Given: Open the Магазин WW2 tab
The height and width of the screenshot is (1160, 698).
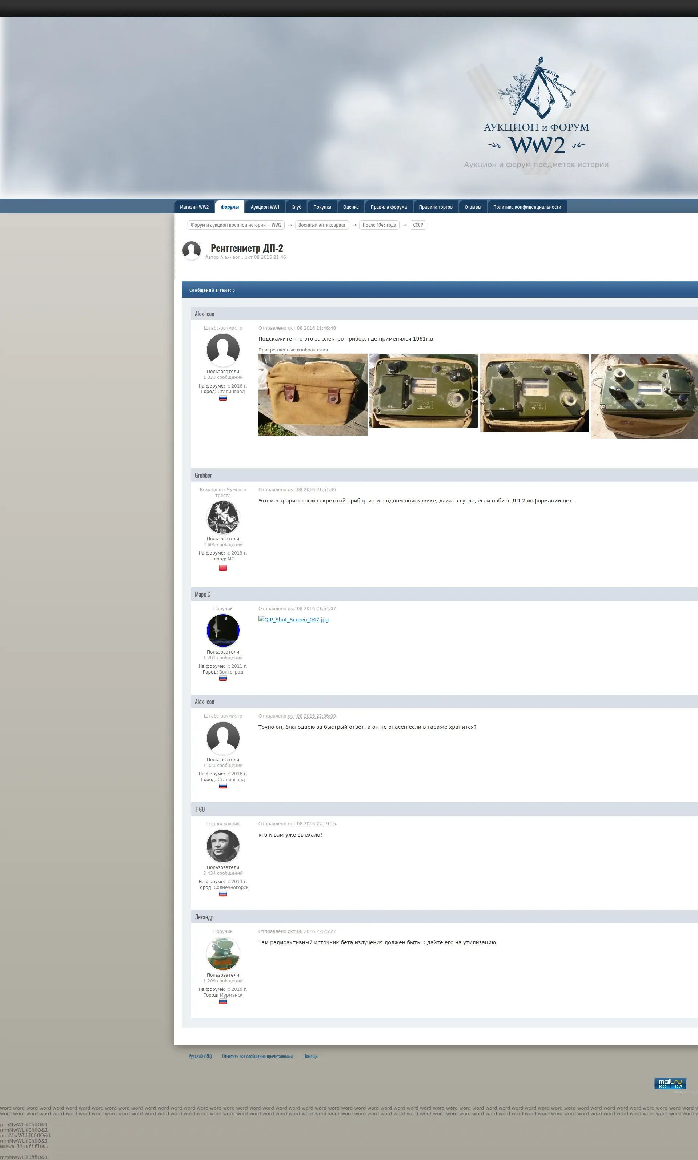Looking at the screenshot, I should [194, 207].
